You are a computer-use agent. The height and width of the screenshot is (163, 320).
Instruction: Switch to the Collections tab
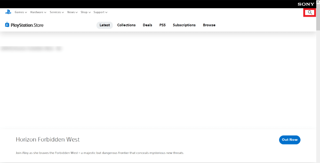[126, 25]
